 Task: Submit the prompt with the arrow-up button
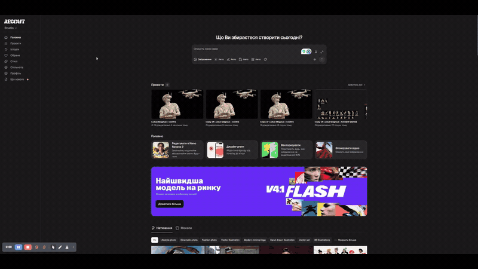[x=321, y=59]
